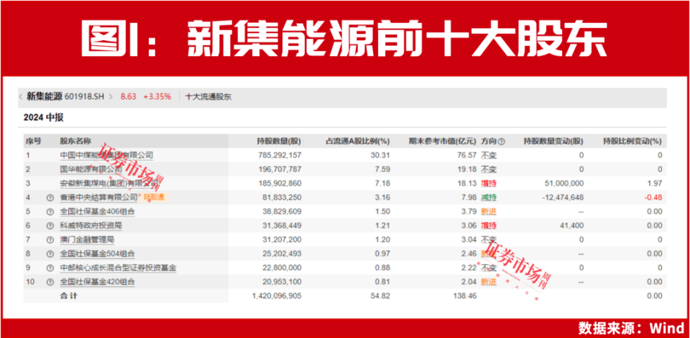Click the market value 76.57
690x338 pixels.
[x=468, y=155]
